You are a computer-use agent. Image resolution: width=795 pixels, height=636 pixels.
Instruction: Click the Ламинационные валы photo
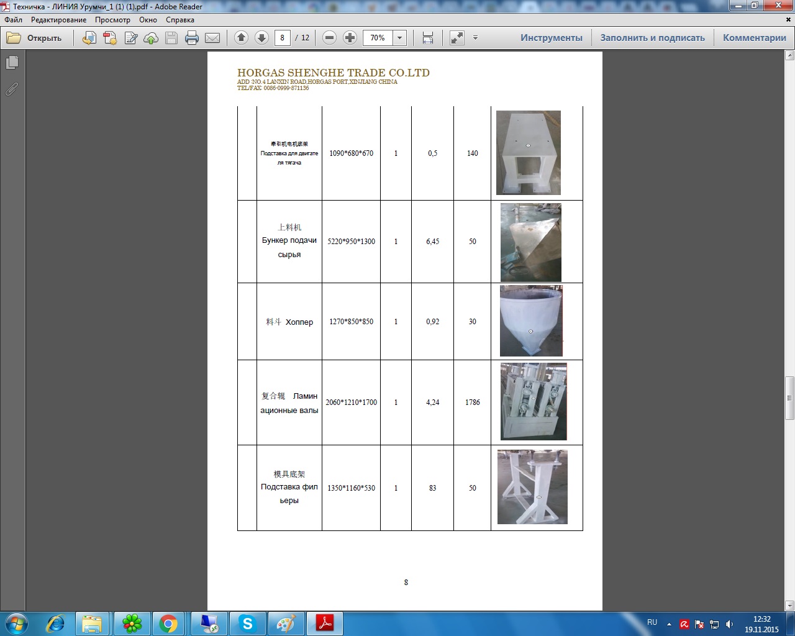coord(534,402)
